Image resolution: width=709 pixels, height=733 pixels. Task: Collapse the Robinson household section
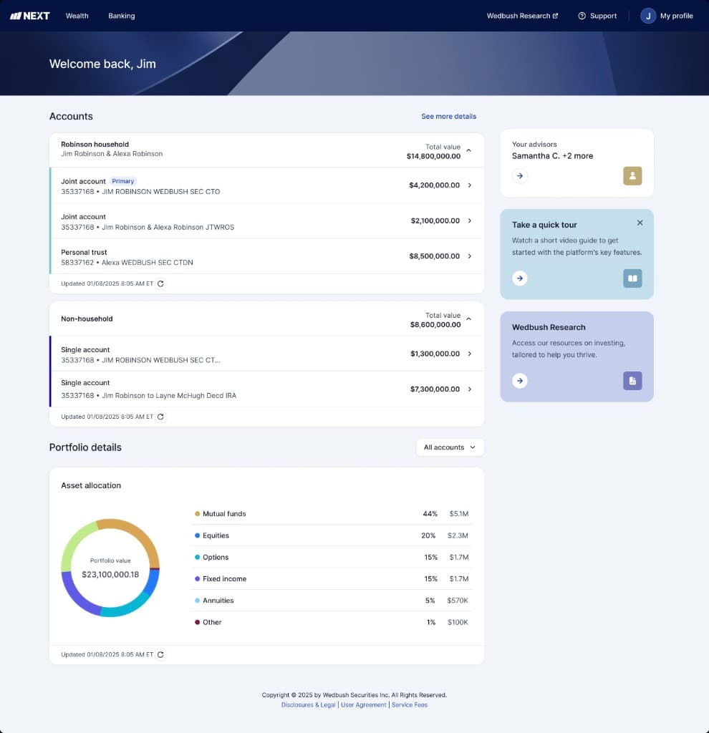[468, 150]
